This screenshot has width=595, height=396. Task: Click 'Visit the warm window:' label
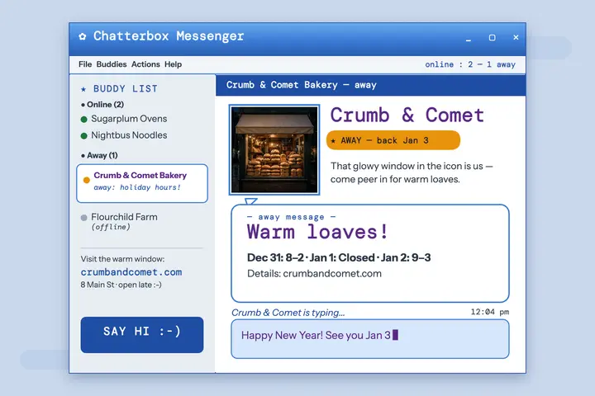(x=122, y=259)
